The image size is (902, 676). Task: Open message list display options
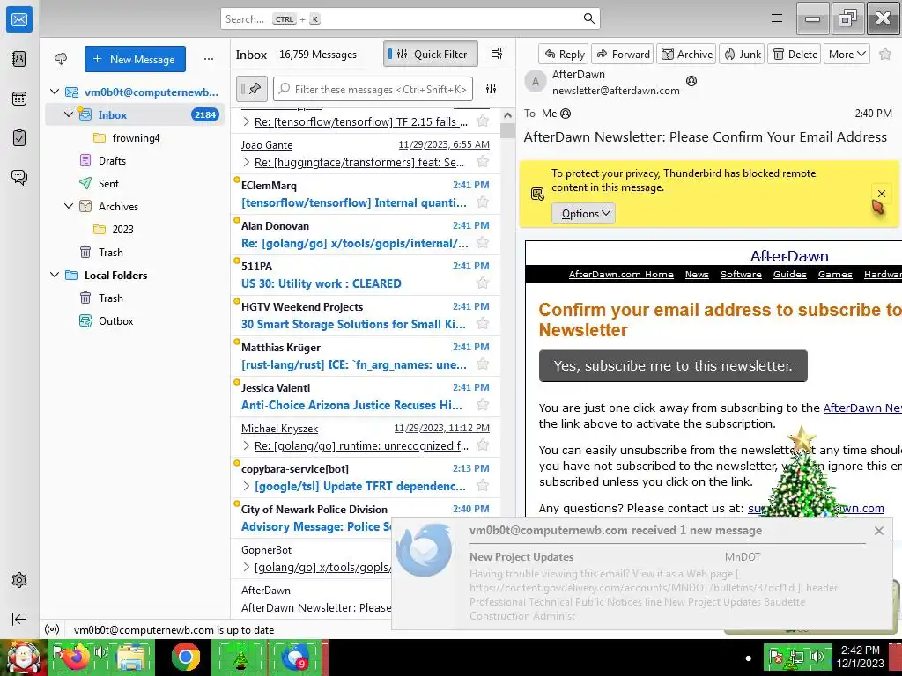[x=497, y=54]
